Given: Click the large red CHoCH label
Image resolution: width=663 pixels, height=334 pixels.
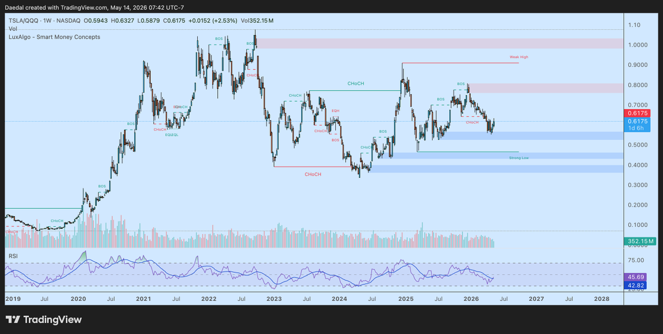Looking at the screenshot, I should 313,174.
